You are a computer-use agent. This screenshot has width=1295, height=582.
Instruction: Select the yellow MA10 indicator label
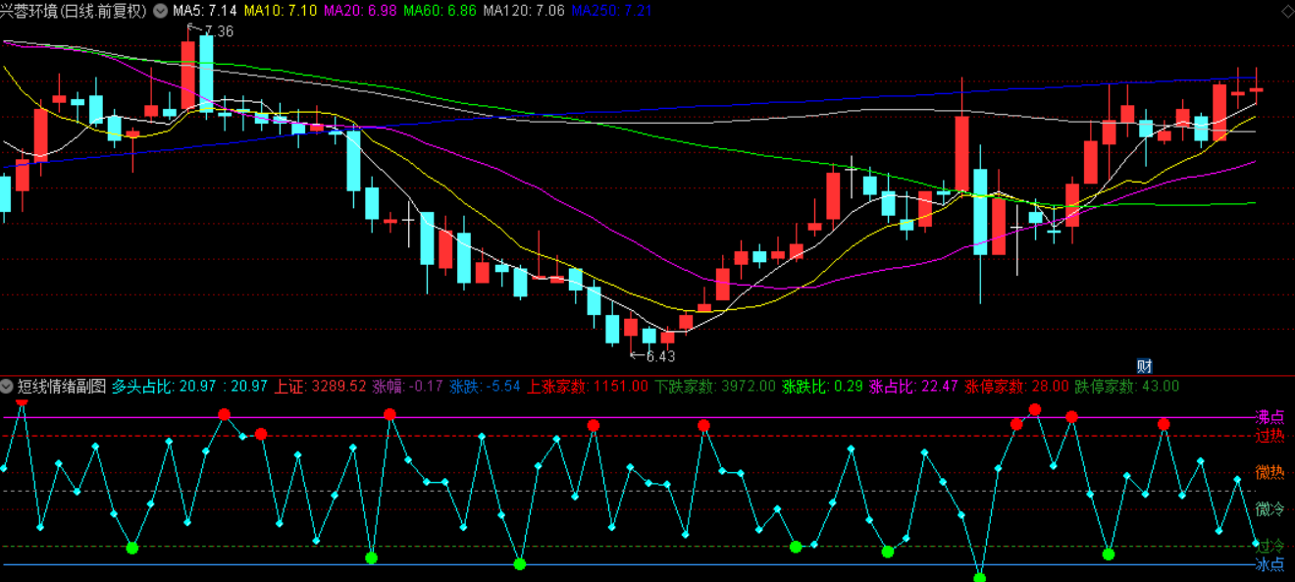(280, 11)
